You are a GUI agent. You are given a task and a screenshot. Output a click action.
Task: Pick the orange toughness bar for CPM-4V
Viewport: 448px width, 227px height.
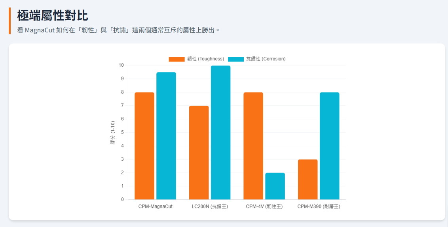[x=253, y=146]
